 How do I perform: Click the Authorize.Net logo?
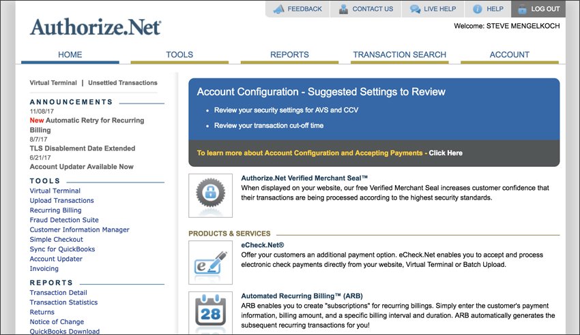96,27
